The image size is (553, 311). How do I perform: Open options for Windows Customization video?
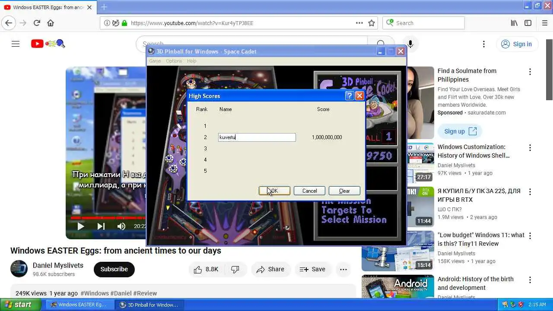(x=530, y=148)
